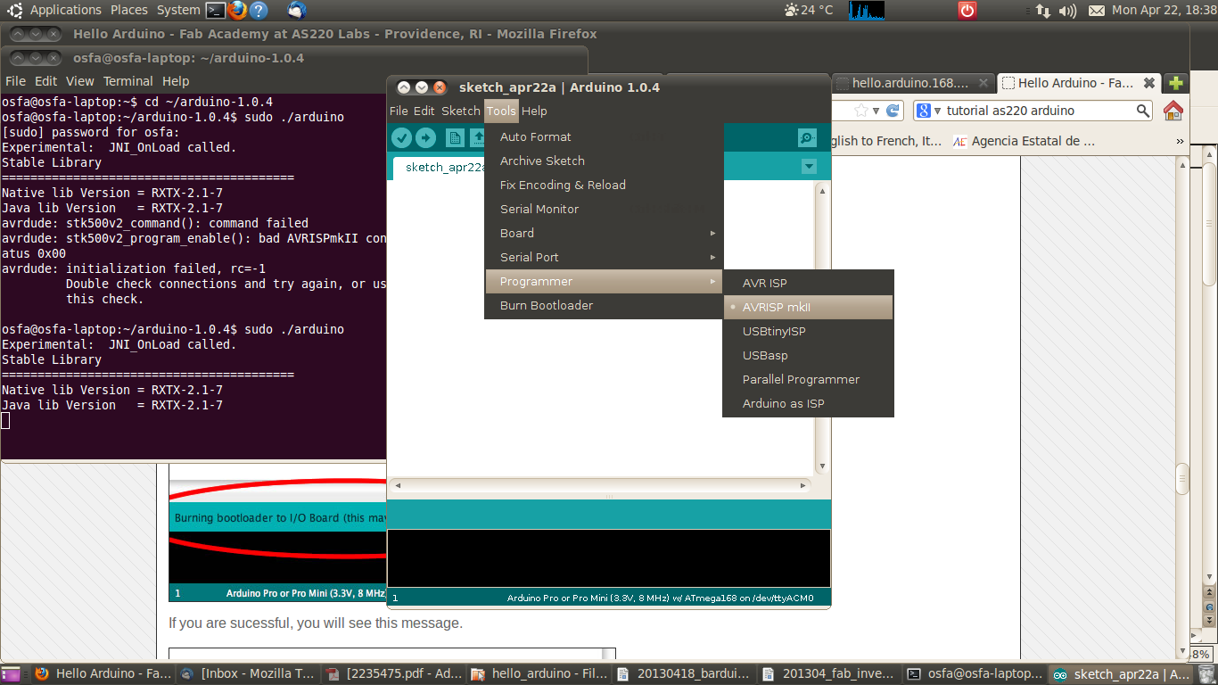Click Arduino horizontal scroll right arrow

[x=803, y=486]
